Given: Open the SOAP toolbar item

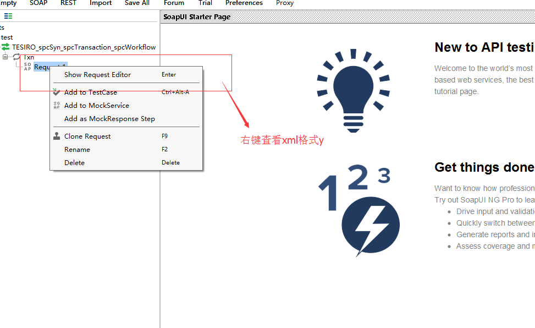Looking at the screenshot, I should tap(38, 3).
